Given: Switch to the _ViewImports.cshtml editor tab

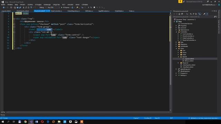Looking at the screenshot, I should tap(22, 11).
